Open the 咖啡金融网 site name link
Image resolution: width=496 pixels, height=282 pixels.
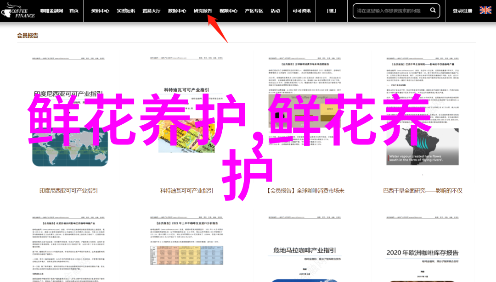51,11
